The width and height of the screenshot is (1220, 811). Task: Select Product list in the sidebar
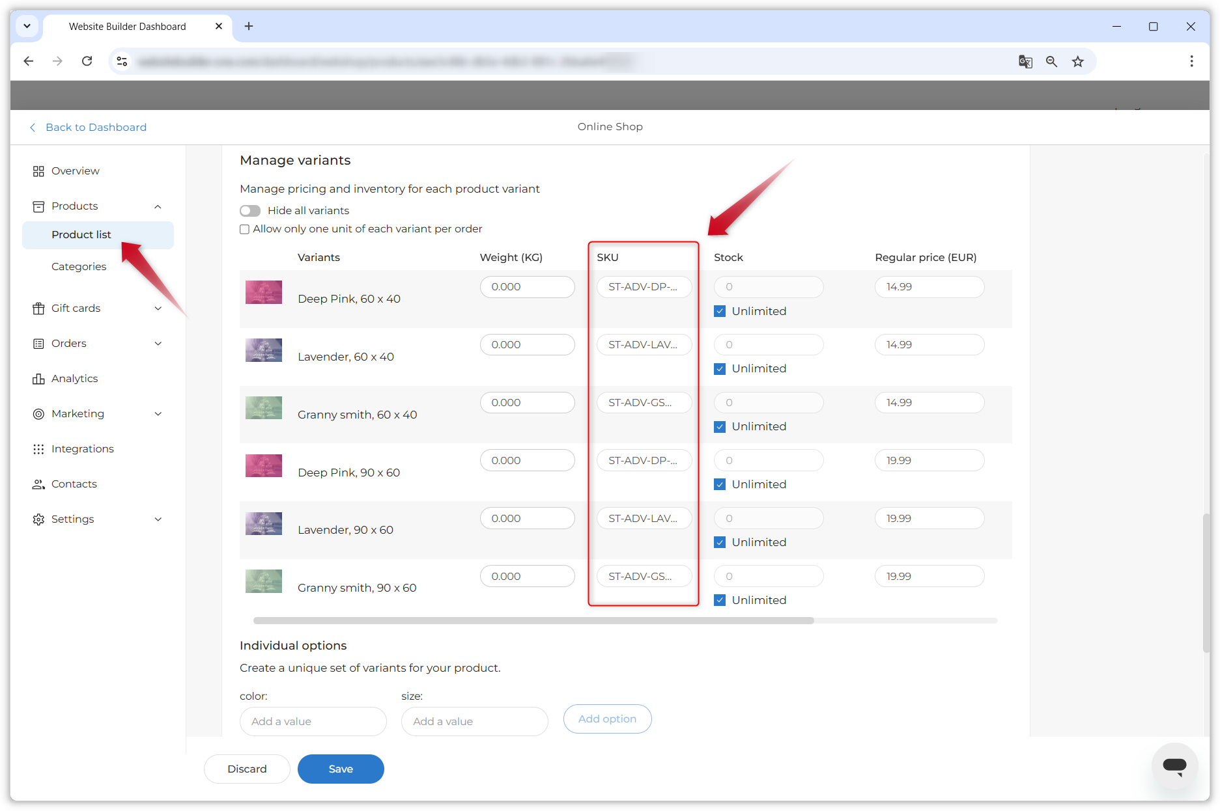[x=98, y=235]
